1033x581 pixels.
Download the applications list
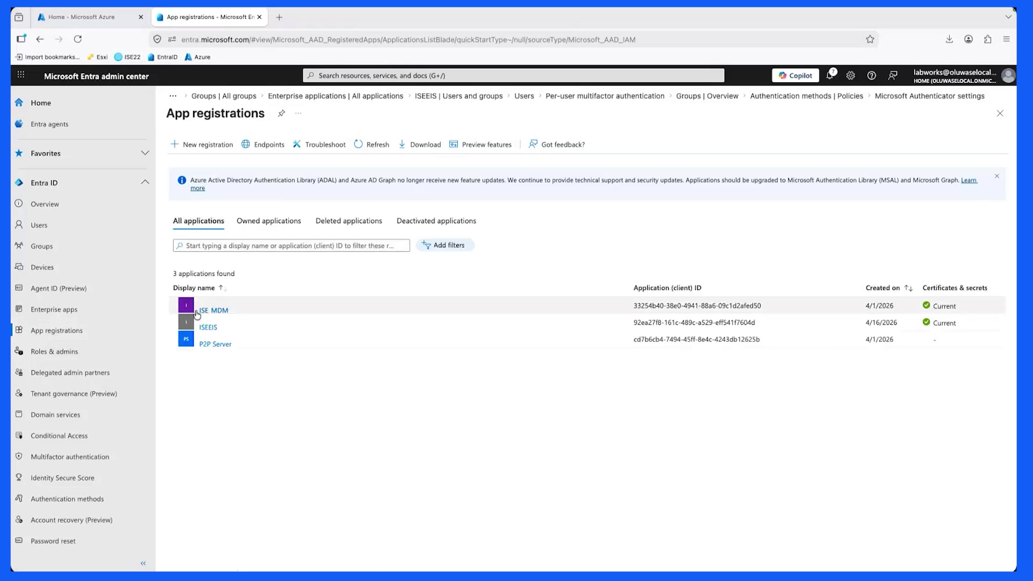(420, 144)
